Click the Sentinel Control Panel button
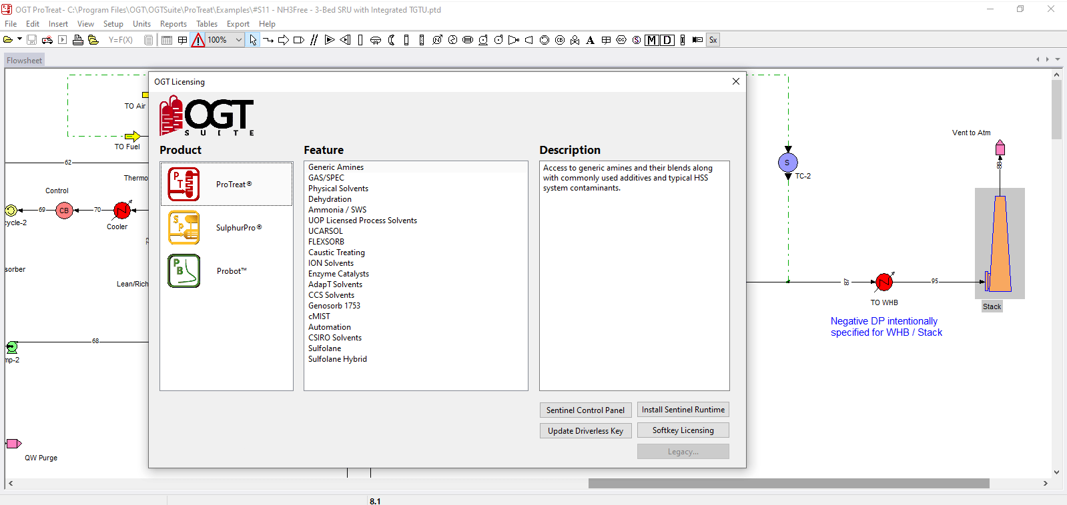The height and width of the screenshot is (505, 1067). tap(585, 410)
